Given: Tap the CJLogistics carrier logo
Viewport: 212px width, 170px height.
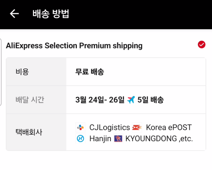Looking at the screenshot, I should tap(80, 128).
